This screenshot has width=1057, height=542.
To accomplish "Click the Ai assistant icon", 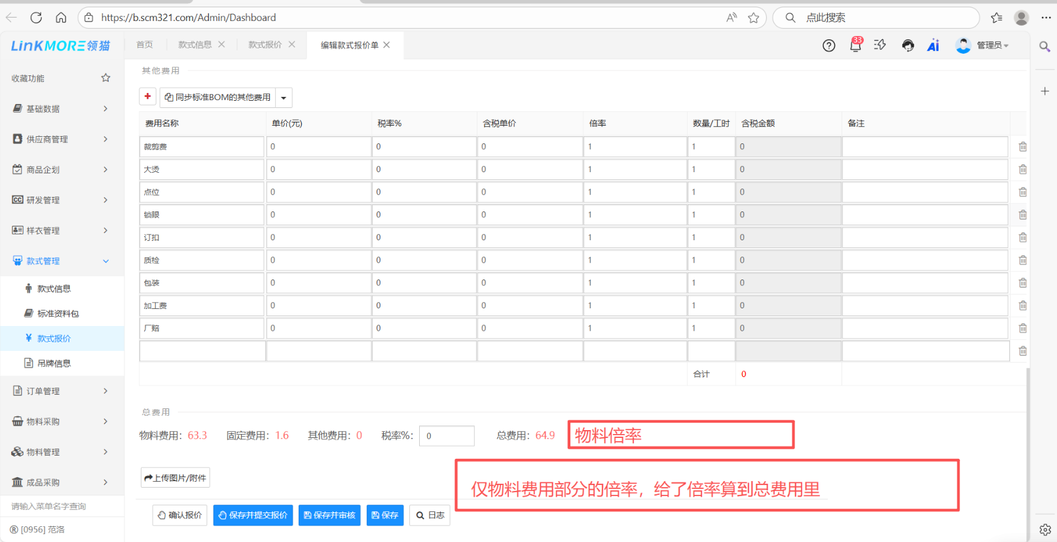I will (x=933, y=45).
